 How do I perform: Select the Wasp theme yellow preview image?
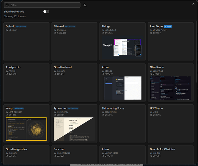pyautogui.click(x=26, y=129)
